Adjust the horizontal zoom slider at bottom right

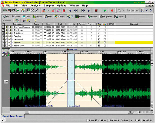[x=139, y=112]
